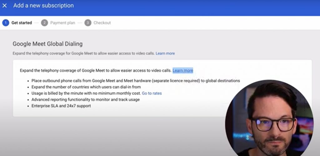Click 'Advanced reporting functionality' bullet
The height and width of the screenshot is (156, 320).
[x=86, y=100]
